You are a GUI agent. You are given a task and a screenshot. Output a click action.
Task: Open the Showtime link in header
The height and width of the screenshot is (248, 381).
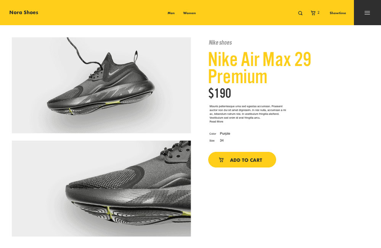click(338, 13)
